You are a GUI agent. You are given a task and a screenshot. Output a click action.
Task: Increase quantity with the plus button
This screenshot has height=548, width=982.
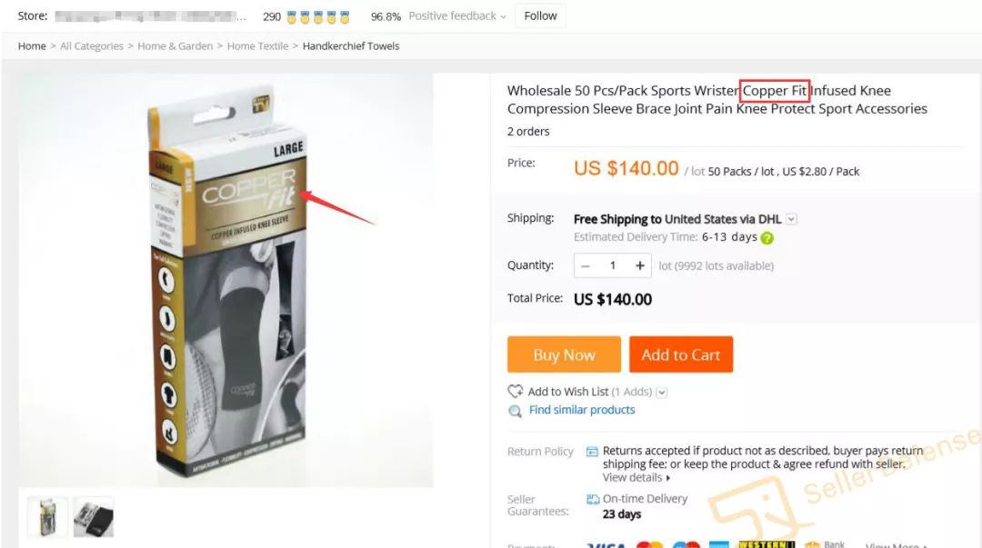click(x=640, y=265)
